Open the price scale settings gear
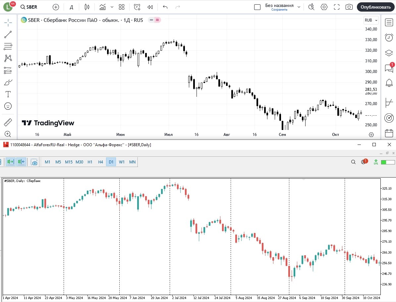Image resolution: width=396 pixels, height=302 pixels. [371, 135]
